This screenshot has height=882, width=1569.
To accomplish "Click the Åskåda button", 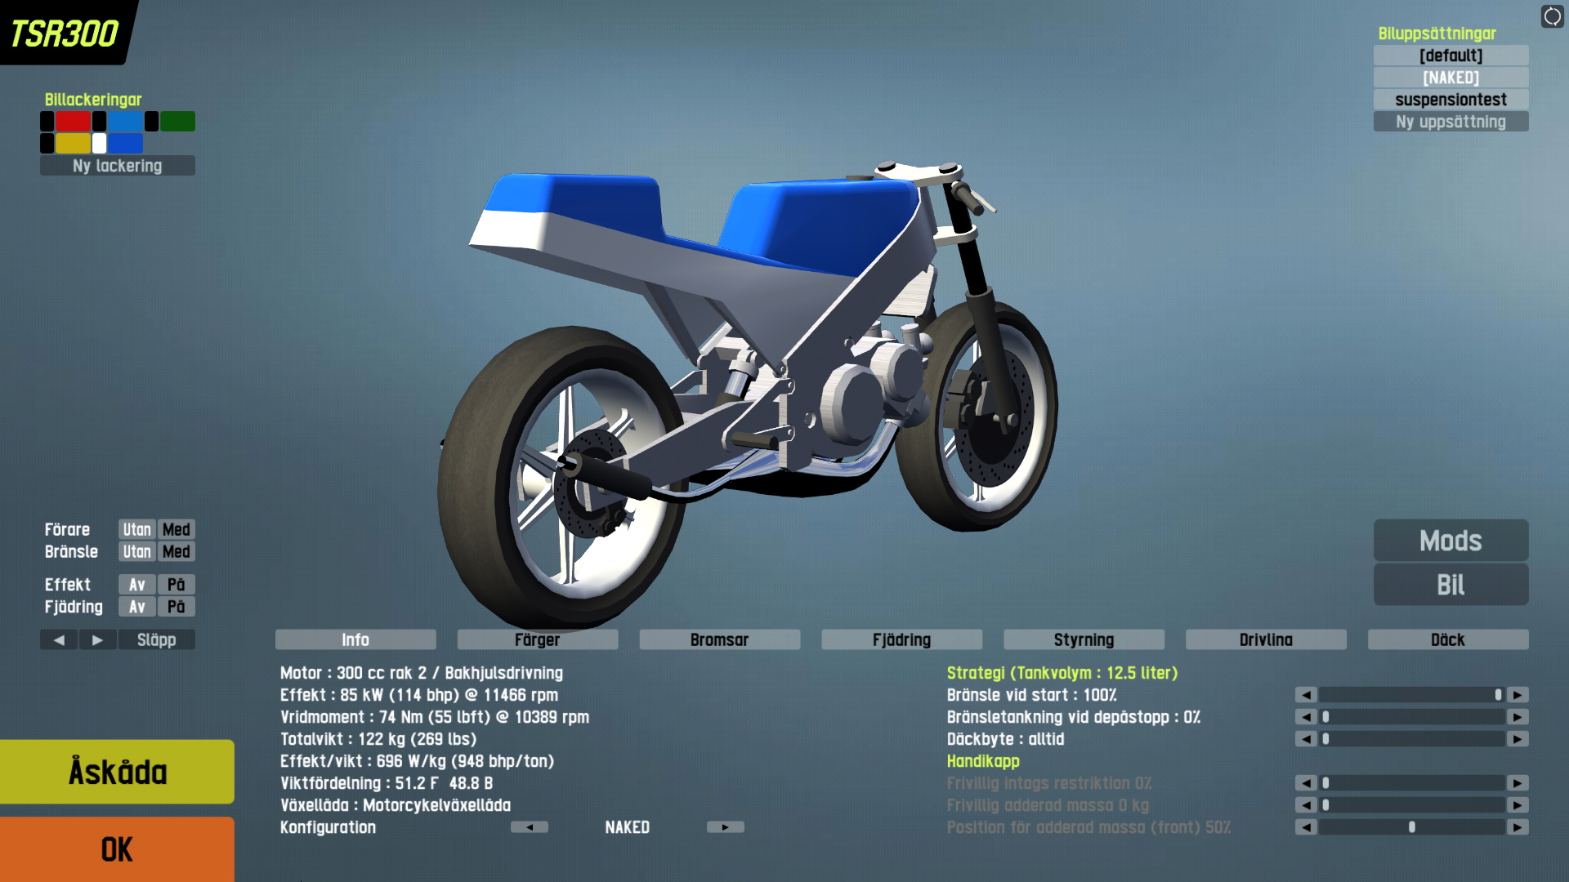I will click(117, 772).
